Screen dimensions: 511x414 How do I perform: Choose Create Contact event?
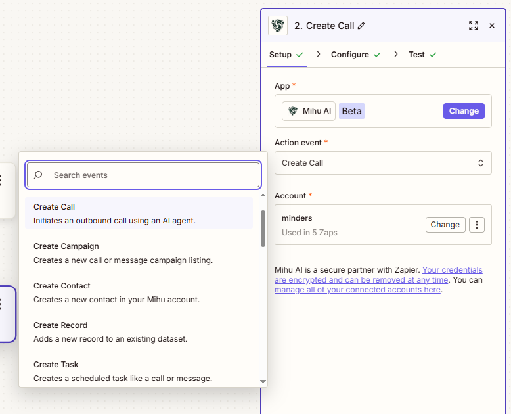139,292
